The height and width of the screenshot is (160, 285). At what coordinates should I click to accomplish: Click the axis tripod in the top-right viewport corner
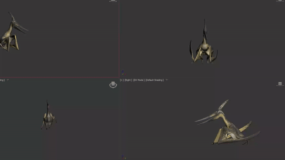(x=123, y=73)
